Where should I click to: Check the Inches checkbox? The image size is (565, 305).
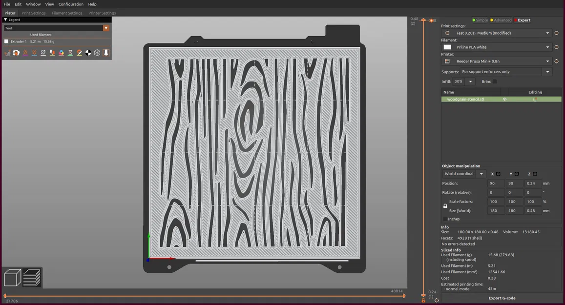[445, 219]
